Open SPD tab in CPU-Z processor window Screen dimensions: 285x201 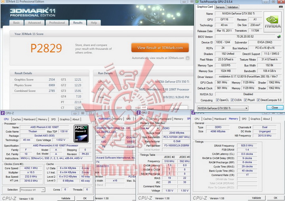tap(53, 119)
